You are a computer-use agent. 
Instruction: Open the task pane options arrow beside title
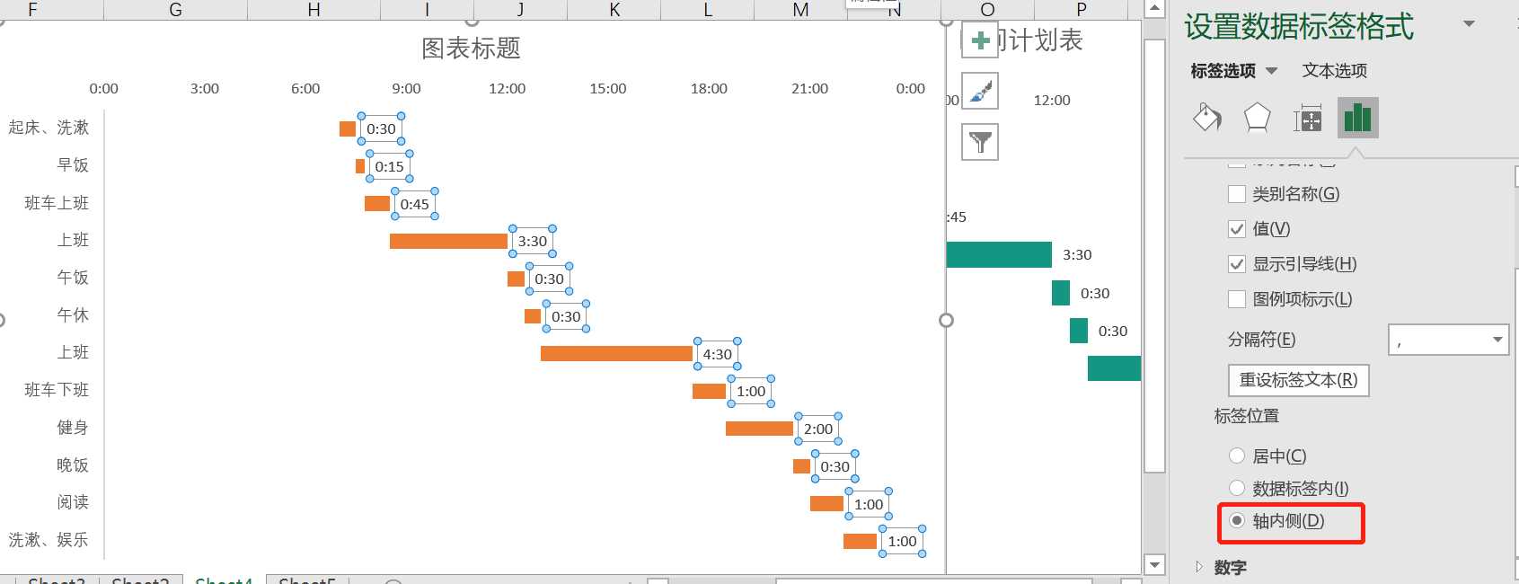(x=1469, y=24)
